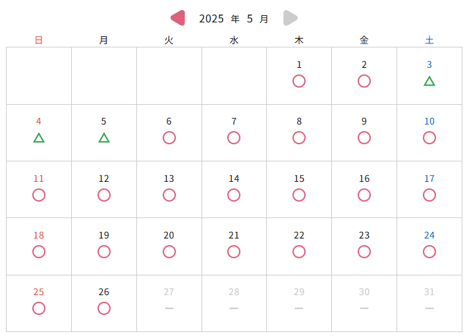Viewport: 467px width, 336px height.
Task: Select the circle under May 25
Action: [x=39, y=308]
